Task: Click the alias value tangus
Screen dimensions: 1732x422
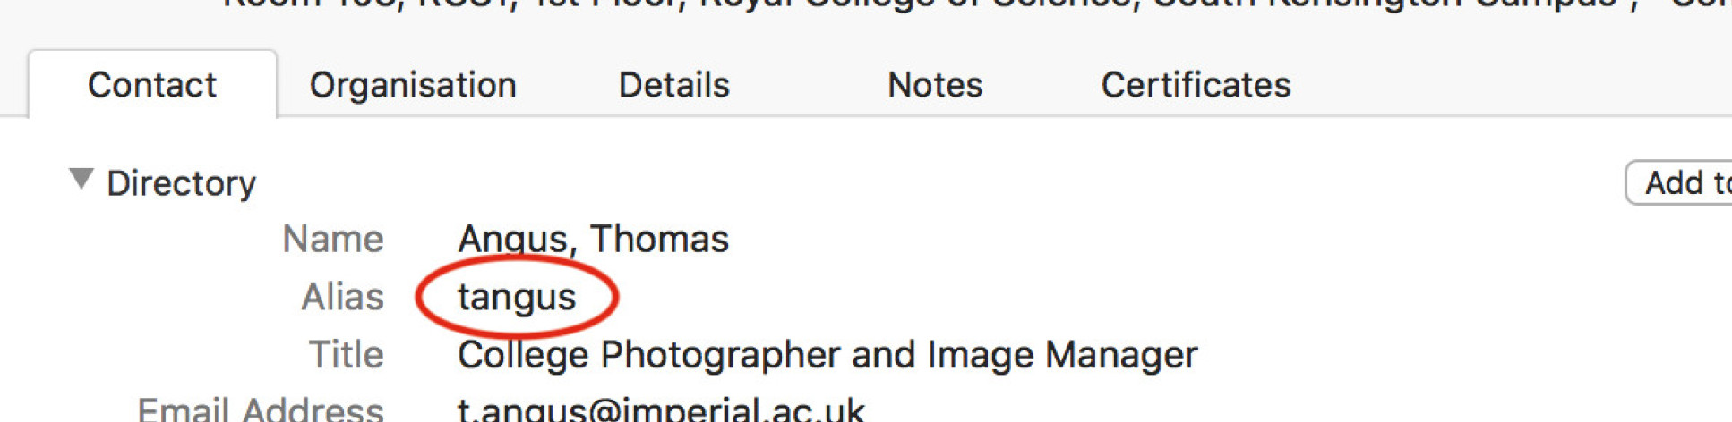Action: 517,297
